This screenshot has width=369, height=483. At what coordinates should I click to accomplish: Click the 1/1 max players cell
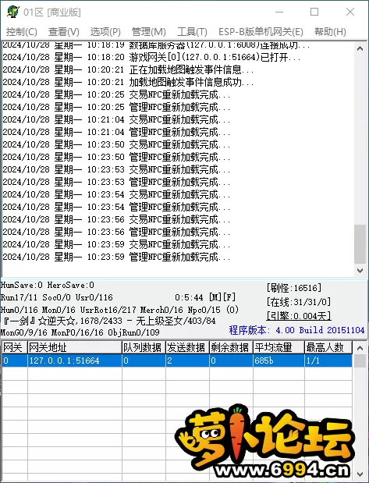tap(328, 360)
